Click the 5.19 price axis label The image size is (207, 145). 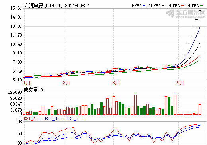pos(17,80)
